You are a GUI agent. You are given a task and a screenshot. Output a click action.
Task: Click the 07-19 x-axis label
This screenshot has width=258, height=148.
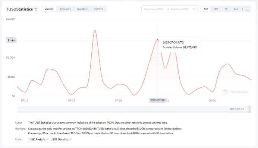click(x=72, y=100)
